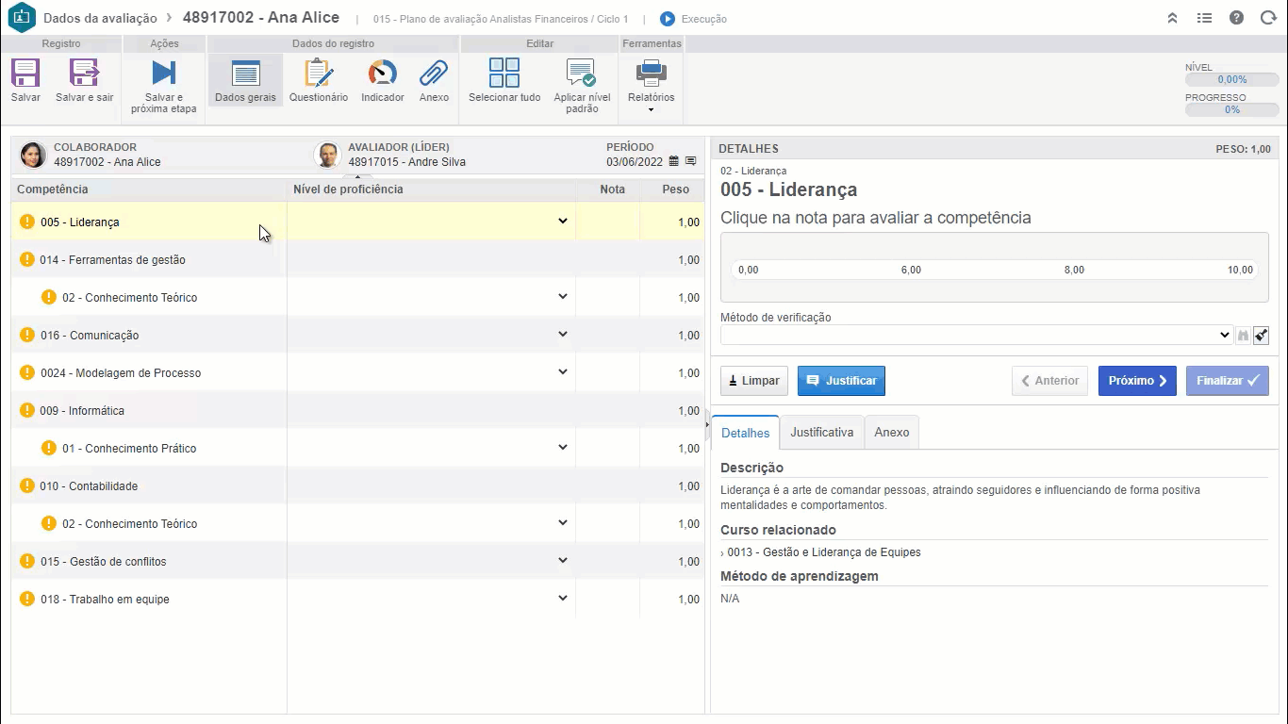Click the Limpar button
The width and height of the screenshot is (1288, 724).
753,381
